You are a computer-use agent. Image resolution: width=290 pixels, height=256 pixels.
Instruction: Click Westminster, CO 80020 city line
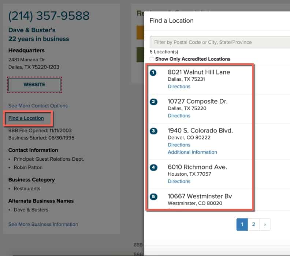[195, 203]
